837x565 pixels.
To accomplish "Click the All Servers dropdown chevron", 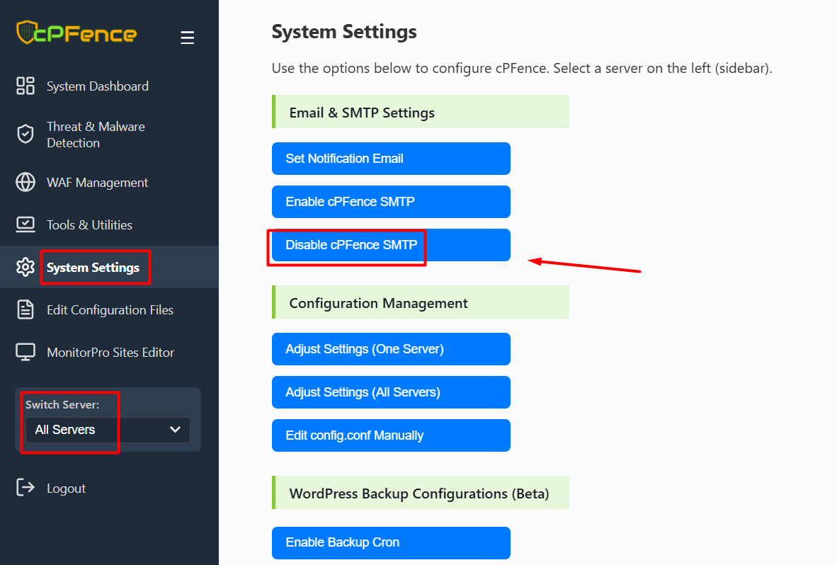I will 176,430.
